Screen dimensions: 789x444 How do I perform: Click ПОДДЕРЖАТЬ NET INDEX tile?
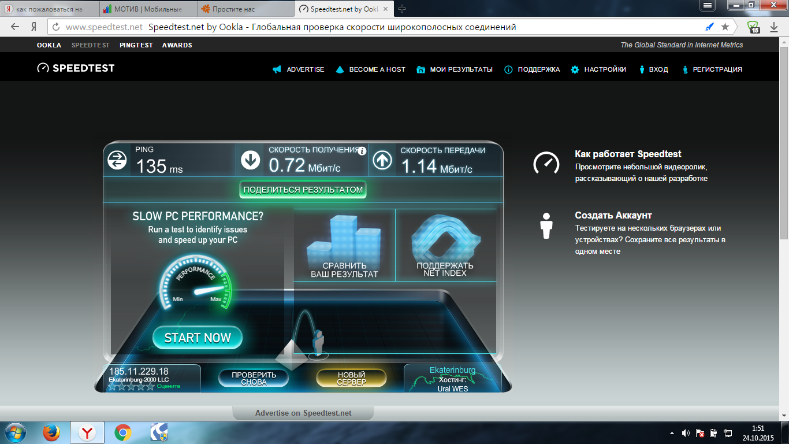pos(445,245)
